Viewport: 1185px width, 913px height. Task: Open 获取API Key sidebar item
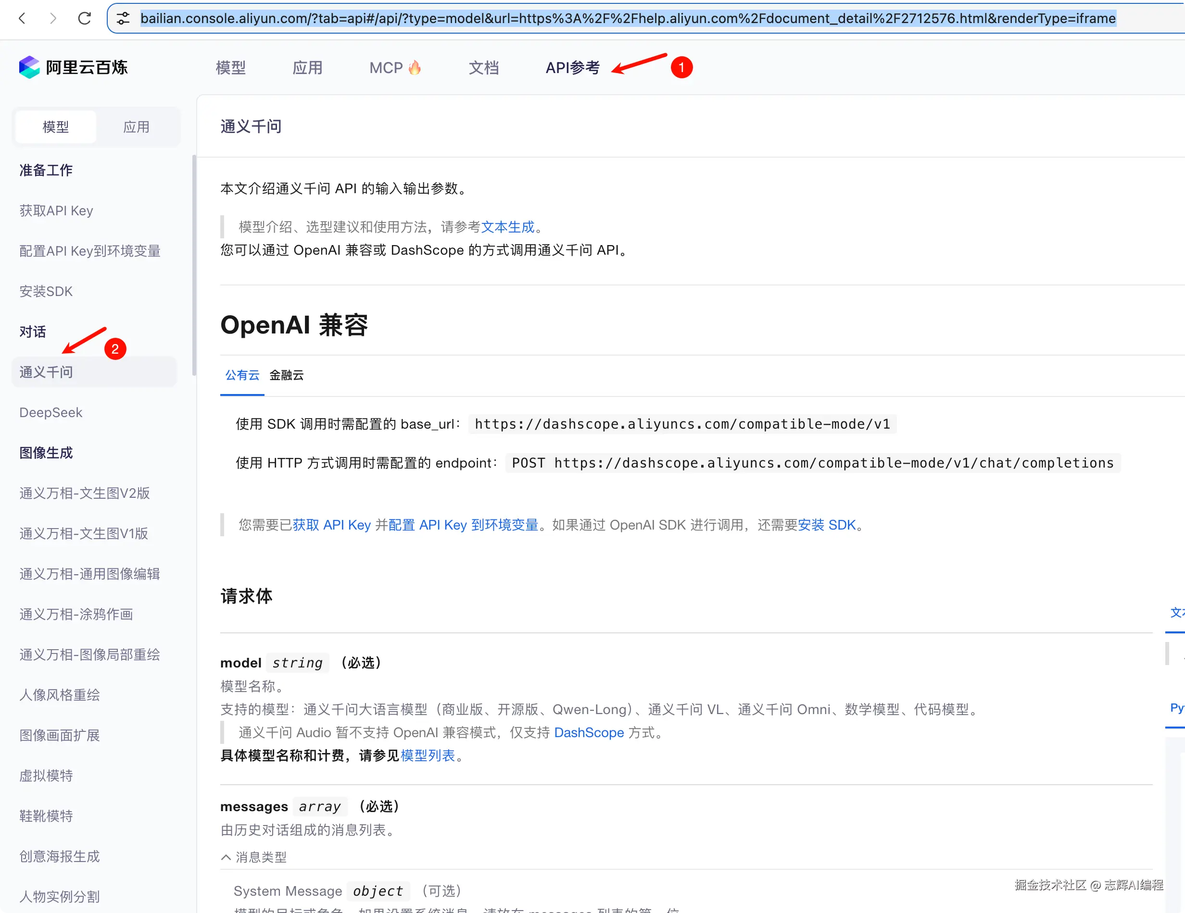pos(56,210)
